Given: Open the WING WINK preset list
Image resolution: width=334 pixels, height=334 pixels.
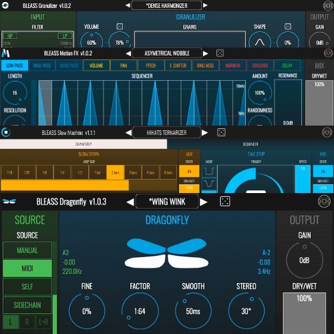Looking at the screenshot, I should (167, 202).
